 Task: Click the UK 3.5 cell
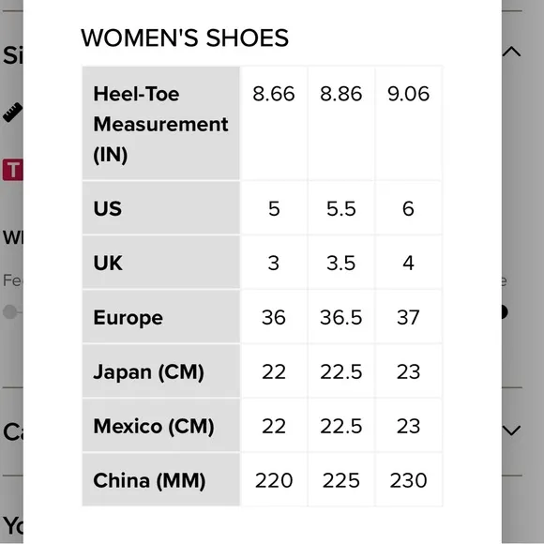[341, 263]
